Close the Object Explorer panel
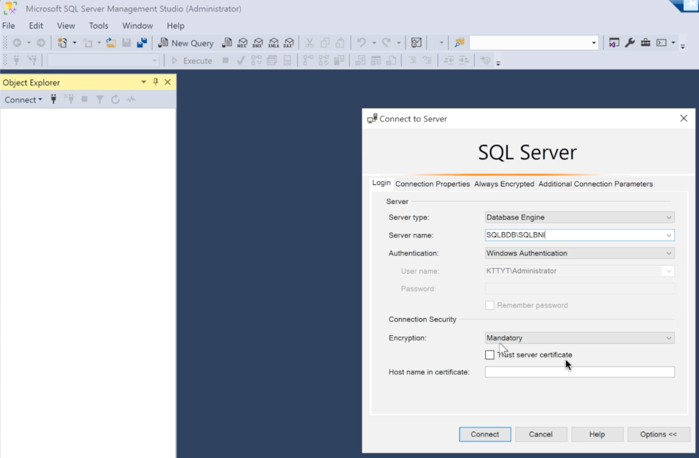 click(x=168, y=82)
